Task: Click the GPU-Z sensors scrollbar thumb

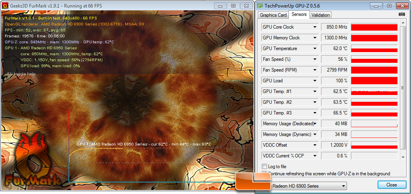Action: point(403,88)
